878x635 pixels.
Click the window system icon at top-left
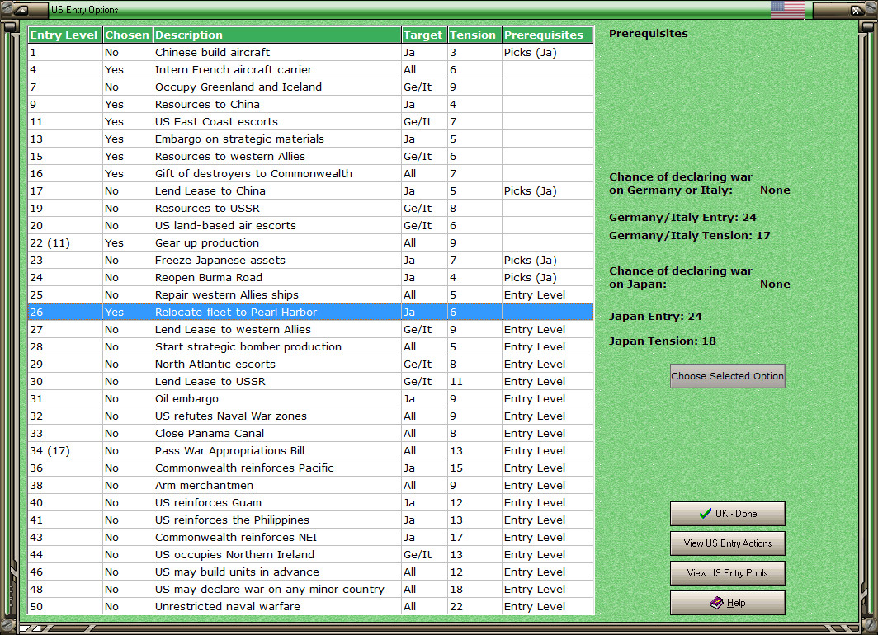pos(21,10)
